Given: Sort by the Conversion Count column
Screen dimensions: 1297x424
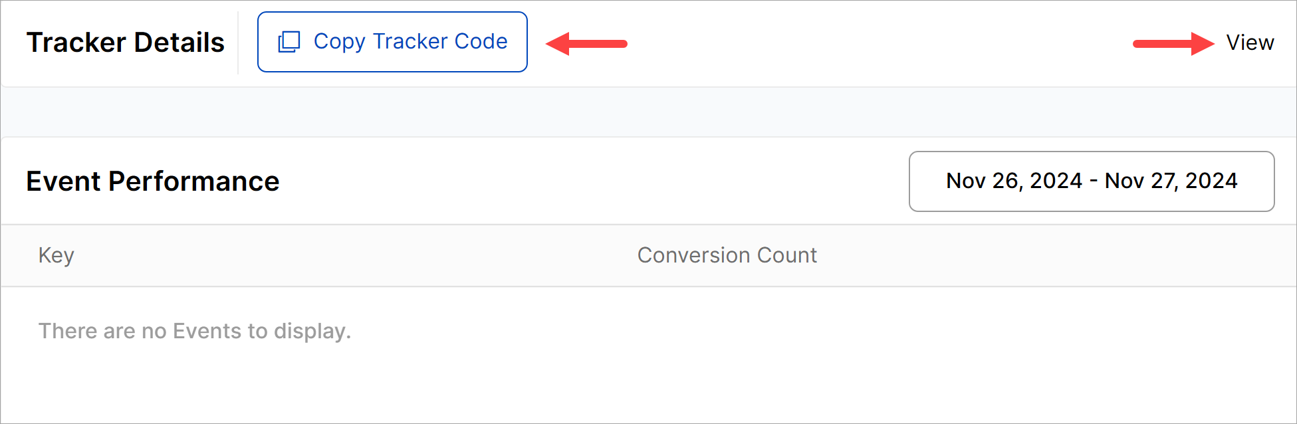Looking at the screenshot, I should [727, 255].
